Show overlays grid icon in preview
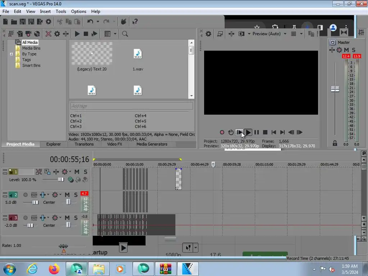This screenshot has width=368, height=276. [294, 34]
